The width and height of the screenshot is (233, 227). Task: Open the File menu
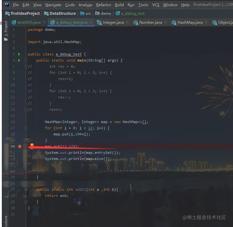(16, 5)
